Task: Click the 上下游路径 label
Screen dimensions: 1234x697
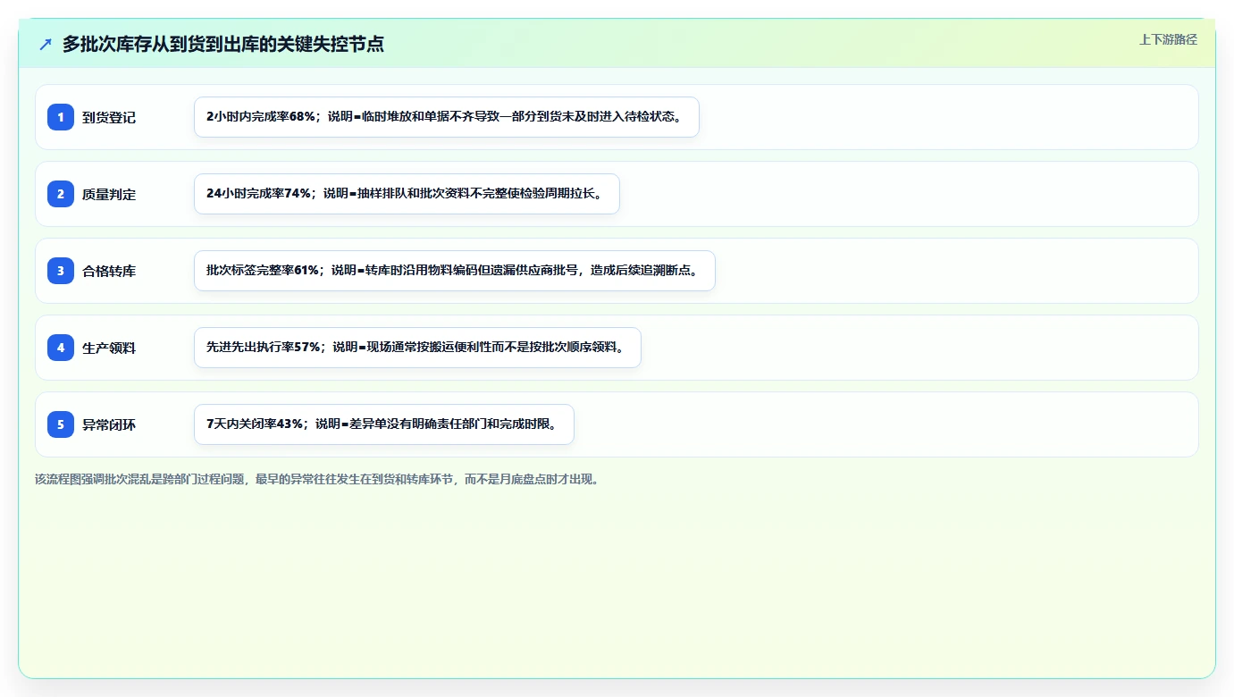Action: tap(1168, 39)
